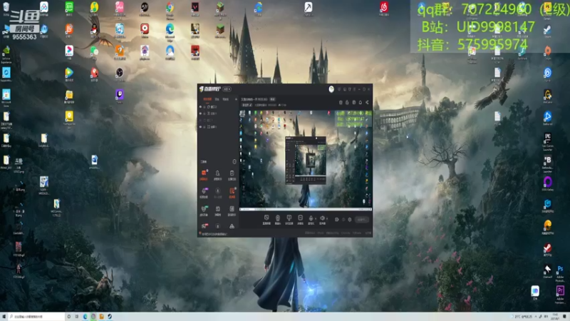Select the active orange scene tab
570x321 pixels.
pyautogui.click(x=207, y=99)
